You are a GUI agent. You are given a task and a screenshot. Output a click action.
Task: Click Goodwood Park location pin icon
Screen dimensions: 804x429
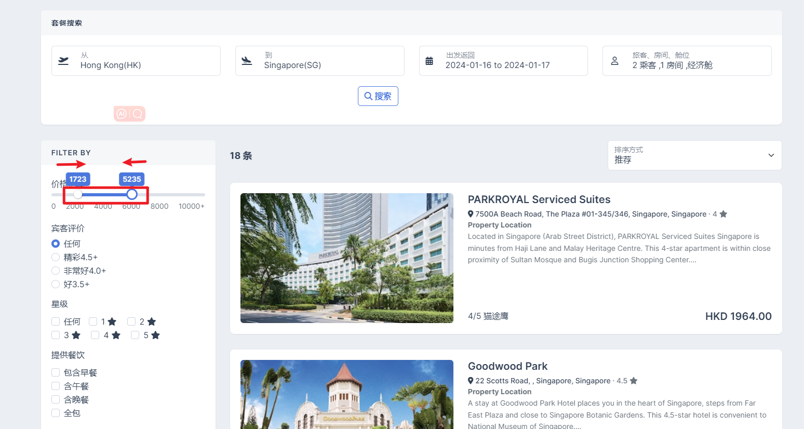pos(471,381)
